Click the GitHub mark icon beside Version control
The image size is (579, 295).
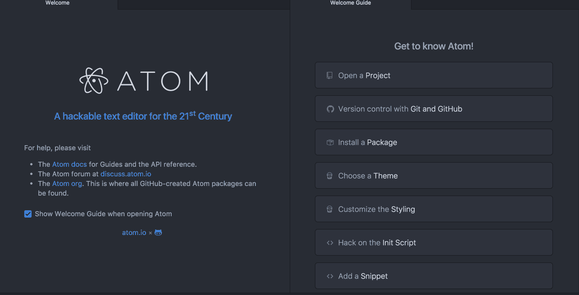click(x=330, y=109)
